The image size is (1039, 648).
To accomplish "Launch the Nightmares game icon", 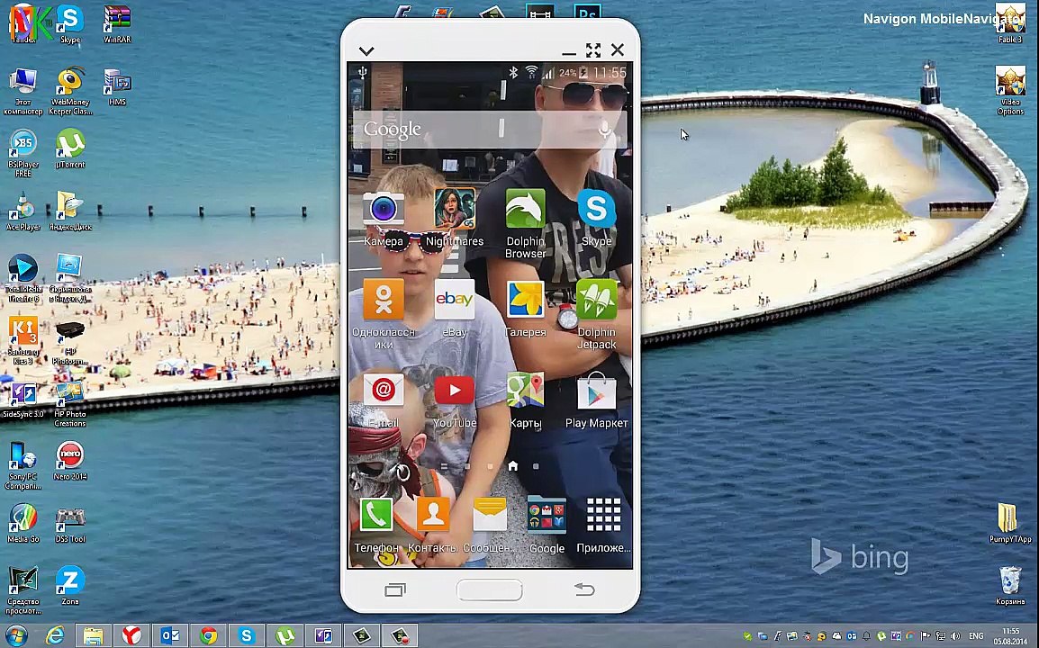I will [455, 209].
